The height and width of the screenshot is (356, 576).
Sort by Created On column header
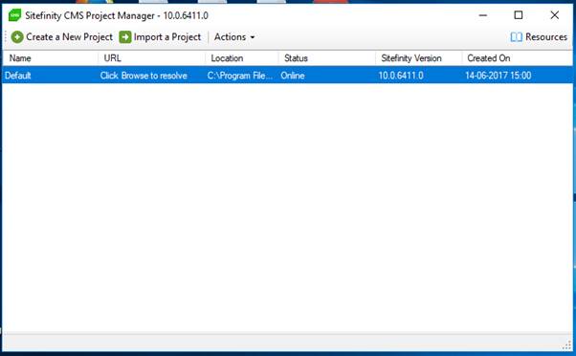coord(517,58)
